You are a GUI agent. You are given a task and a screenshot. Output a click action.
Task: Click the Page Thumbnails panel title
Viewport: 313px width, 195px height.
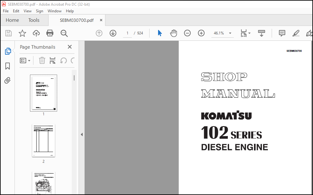pyautogui.click(x=38, y=47)
